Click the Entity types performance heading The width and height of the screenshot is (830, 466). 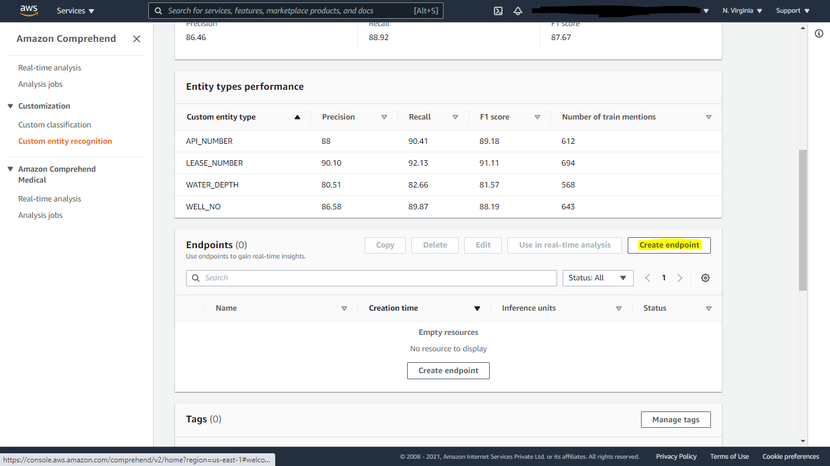click(x=245, y=87)
